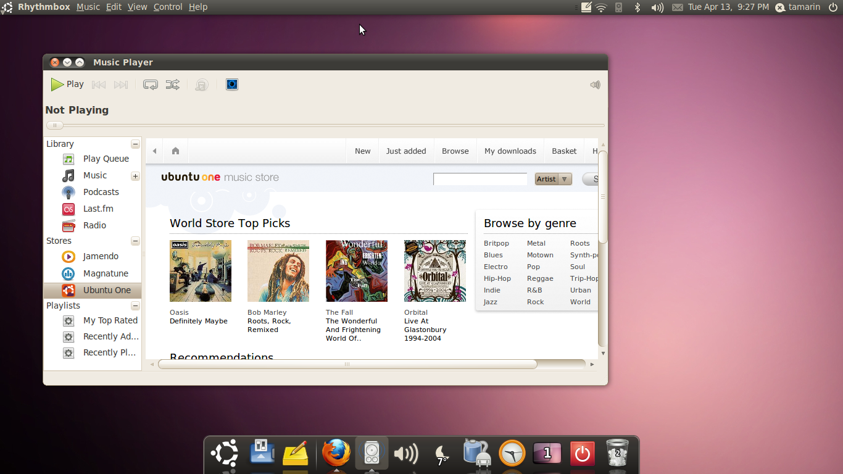Open the New tab in store
Screen dimensions: 843x474
pos(363,151)
